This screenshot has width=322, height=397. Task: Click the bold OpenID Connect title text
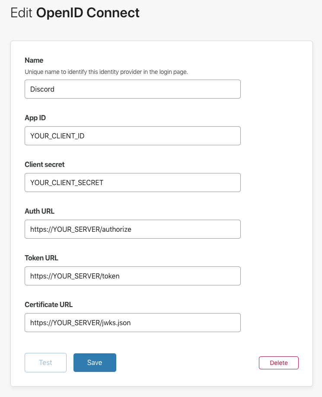[88, 13]
